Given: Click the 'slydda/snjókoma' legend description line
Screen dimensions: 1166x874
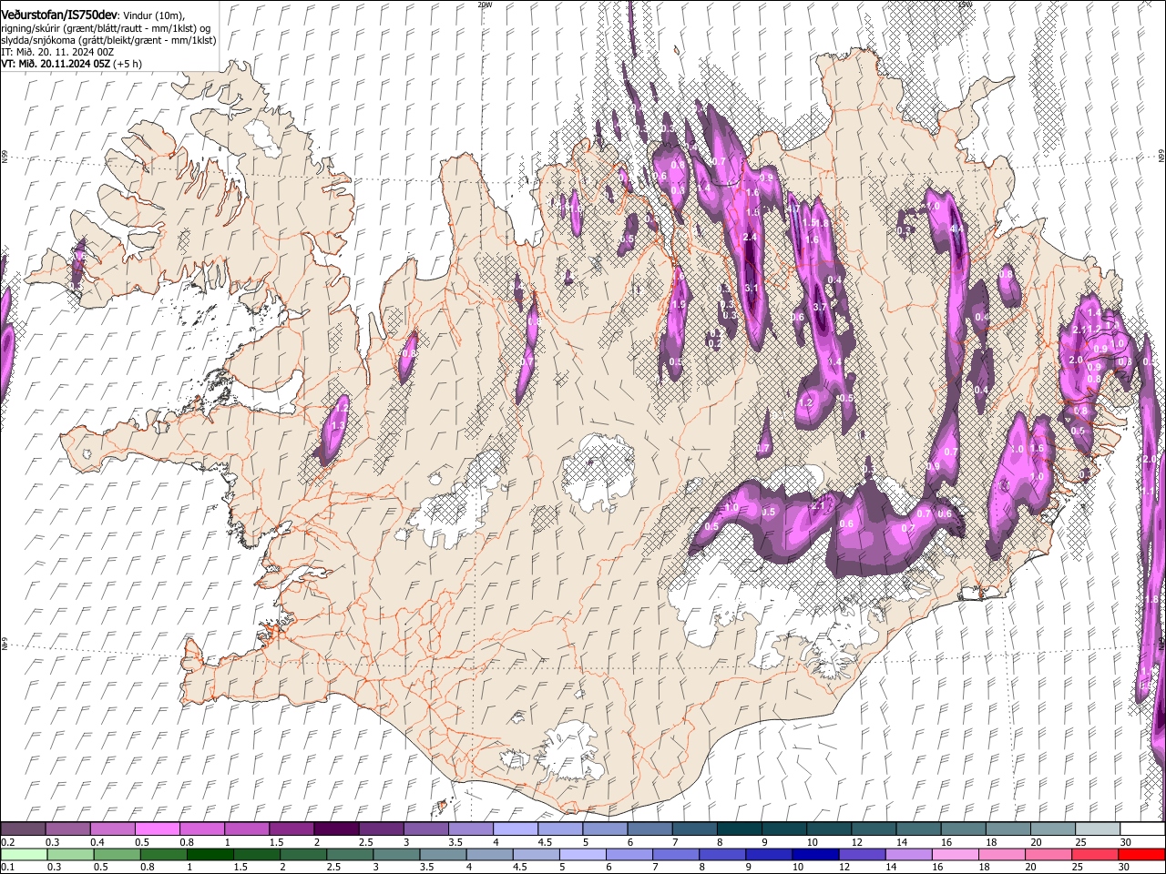Looking at the screenshot, I should [108, 40].
